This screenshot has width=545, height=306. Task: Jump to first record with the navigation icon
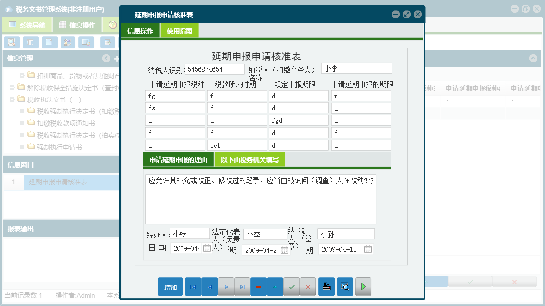[x=193, y=286]
